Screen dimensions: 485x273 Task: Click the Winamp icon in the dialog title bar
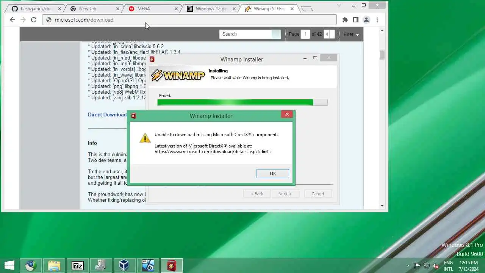pos(133,116)
